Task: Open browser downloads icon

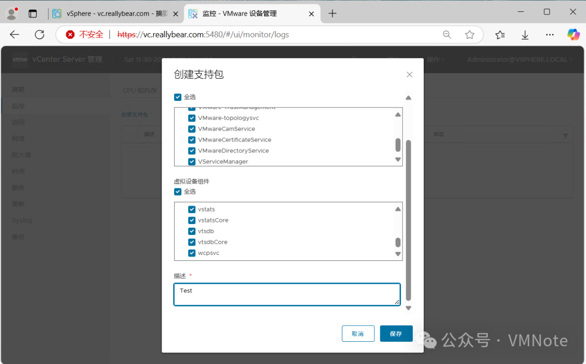Action: (525, 35)
